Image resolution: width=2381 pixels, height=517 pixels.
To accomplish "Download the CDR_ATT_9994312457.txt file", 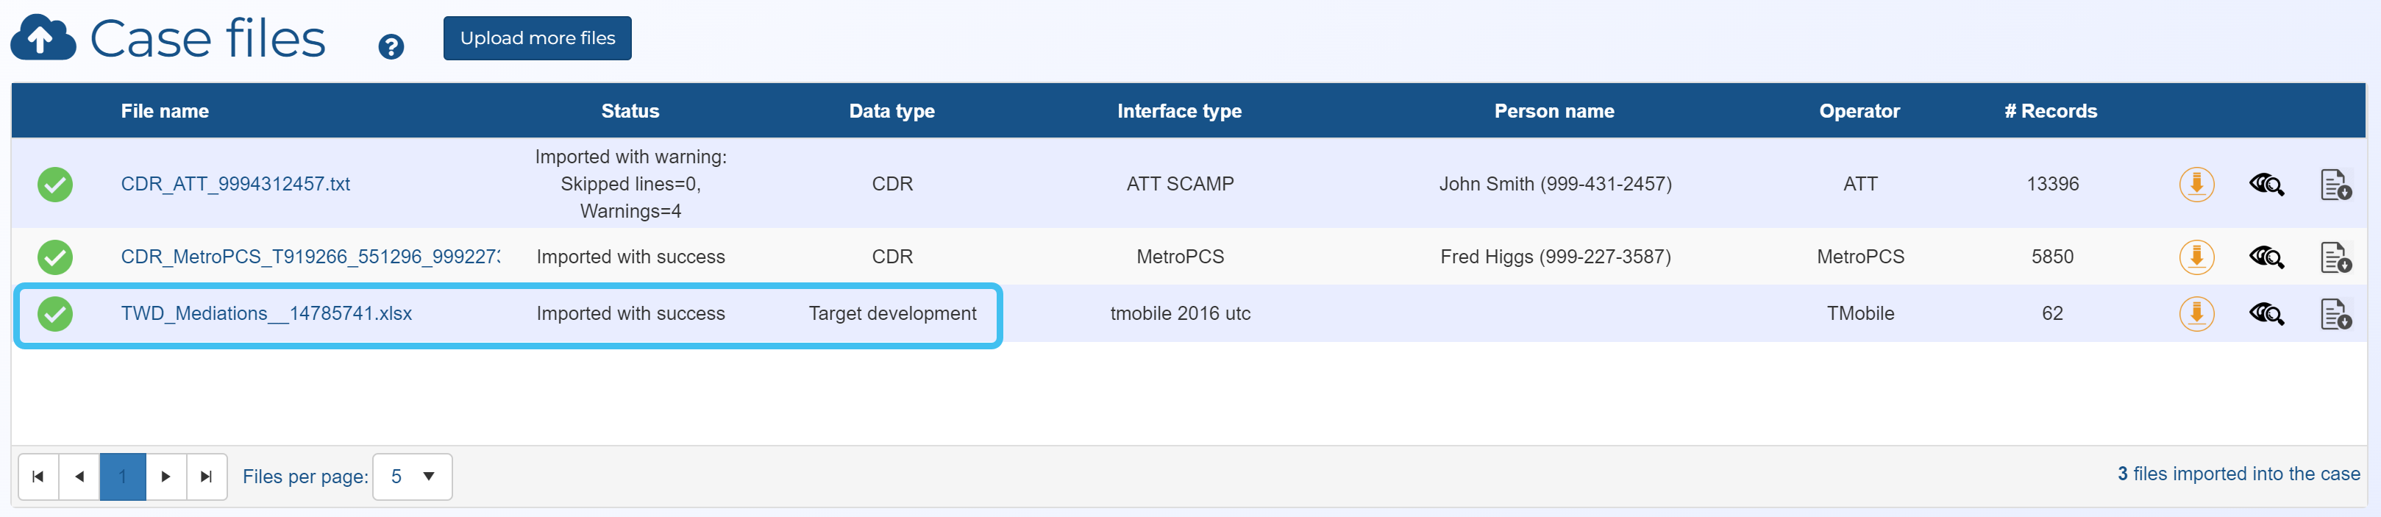I will coord(2196,184).
